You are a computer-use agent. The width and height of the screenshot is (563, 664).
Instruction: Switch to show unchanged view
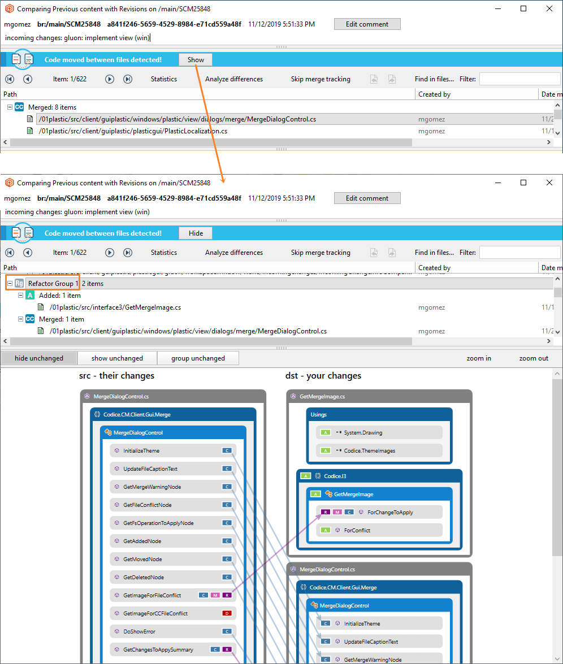[x=118, y=358]
